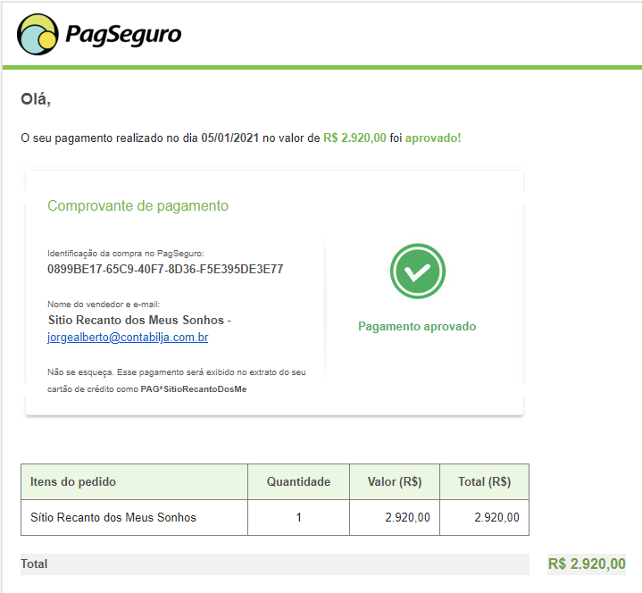The height and width of the screenshot is (593, 642).
Task: Click the PagSeguro logo
Action: [x=99, y=35]
